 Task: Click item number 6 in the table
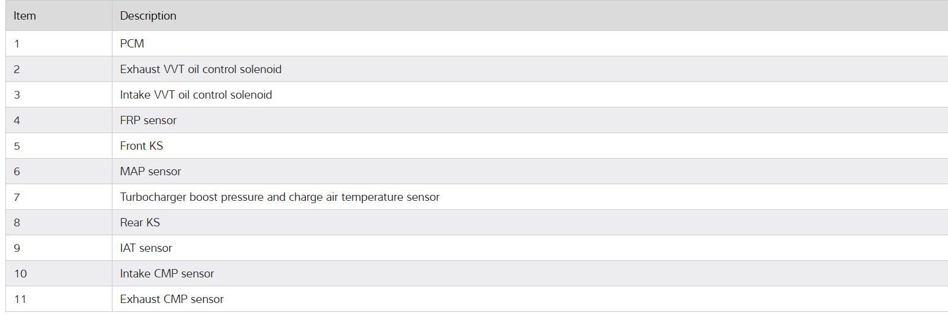[17, 172]
